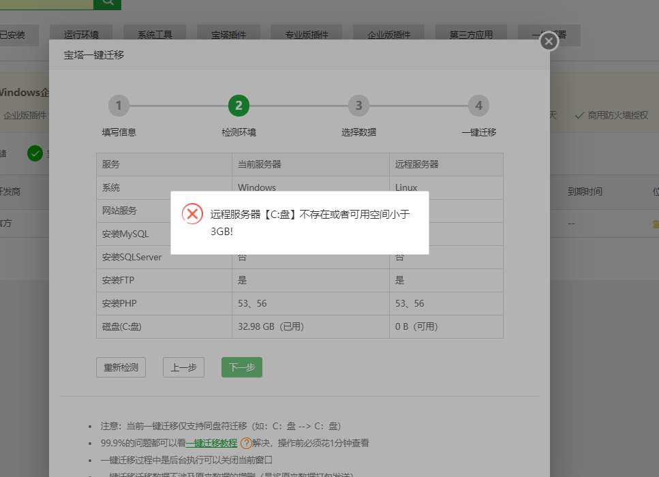This screenshot has height=477, width=659.
Task: Click the red error icon in the popup
Action: [x=193, y=213]
